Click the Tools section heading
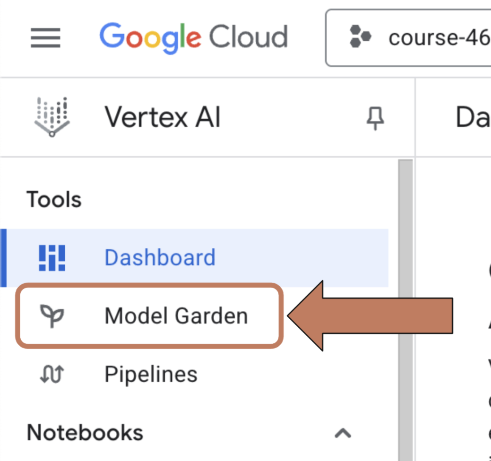This screenshot has height=461, width=491. pyautogui.click(x=54, y=200)
